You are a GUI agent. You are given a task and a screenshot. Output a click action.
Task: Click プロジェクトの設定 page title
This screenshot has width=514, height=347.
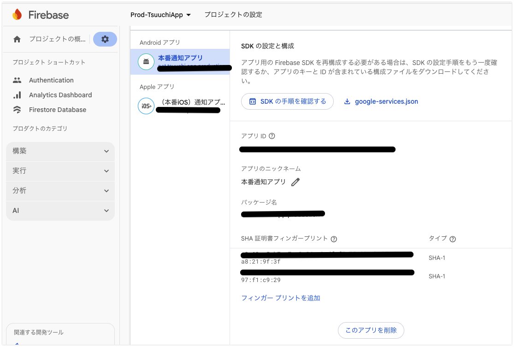233,15
